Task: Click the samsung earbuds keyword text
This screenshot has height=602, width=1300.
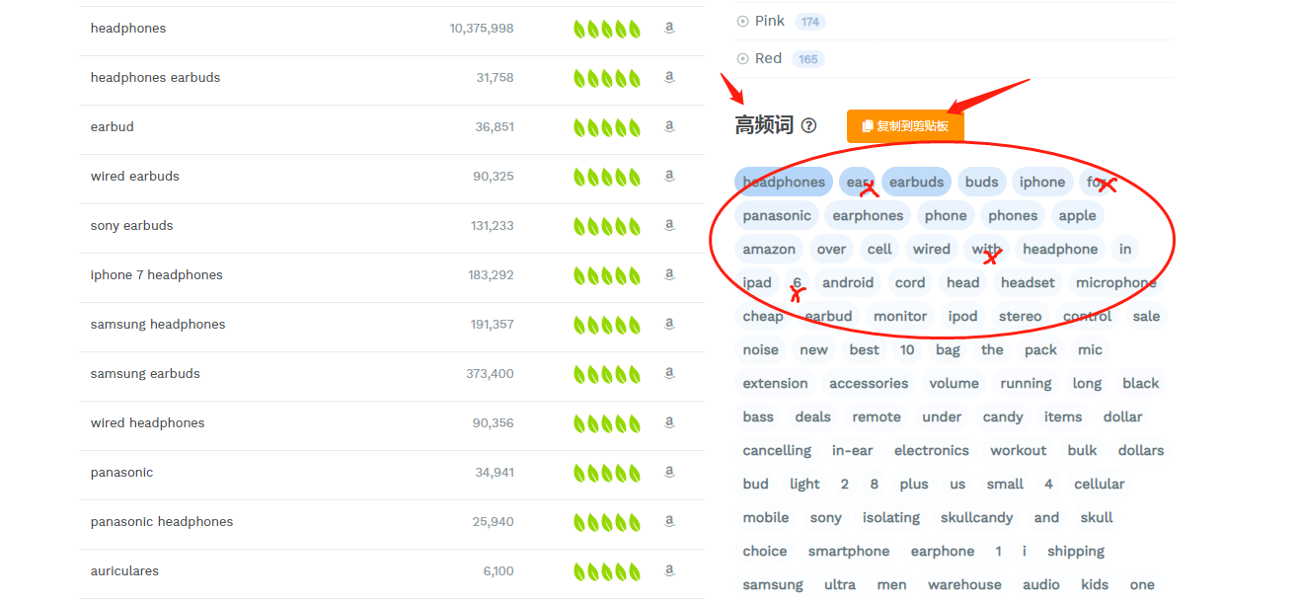Action: click(x=145, y=374)
